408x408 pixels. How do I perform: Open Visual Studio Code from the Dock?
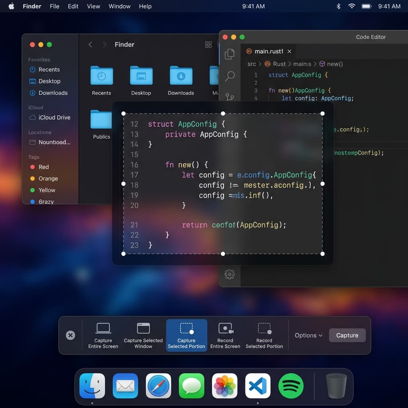pos(258,386)
